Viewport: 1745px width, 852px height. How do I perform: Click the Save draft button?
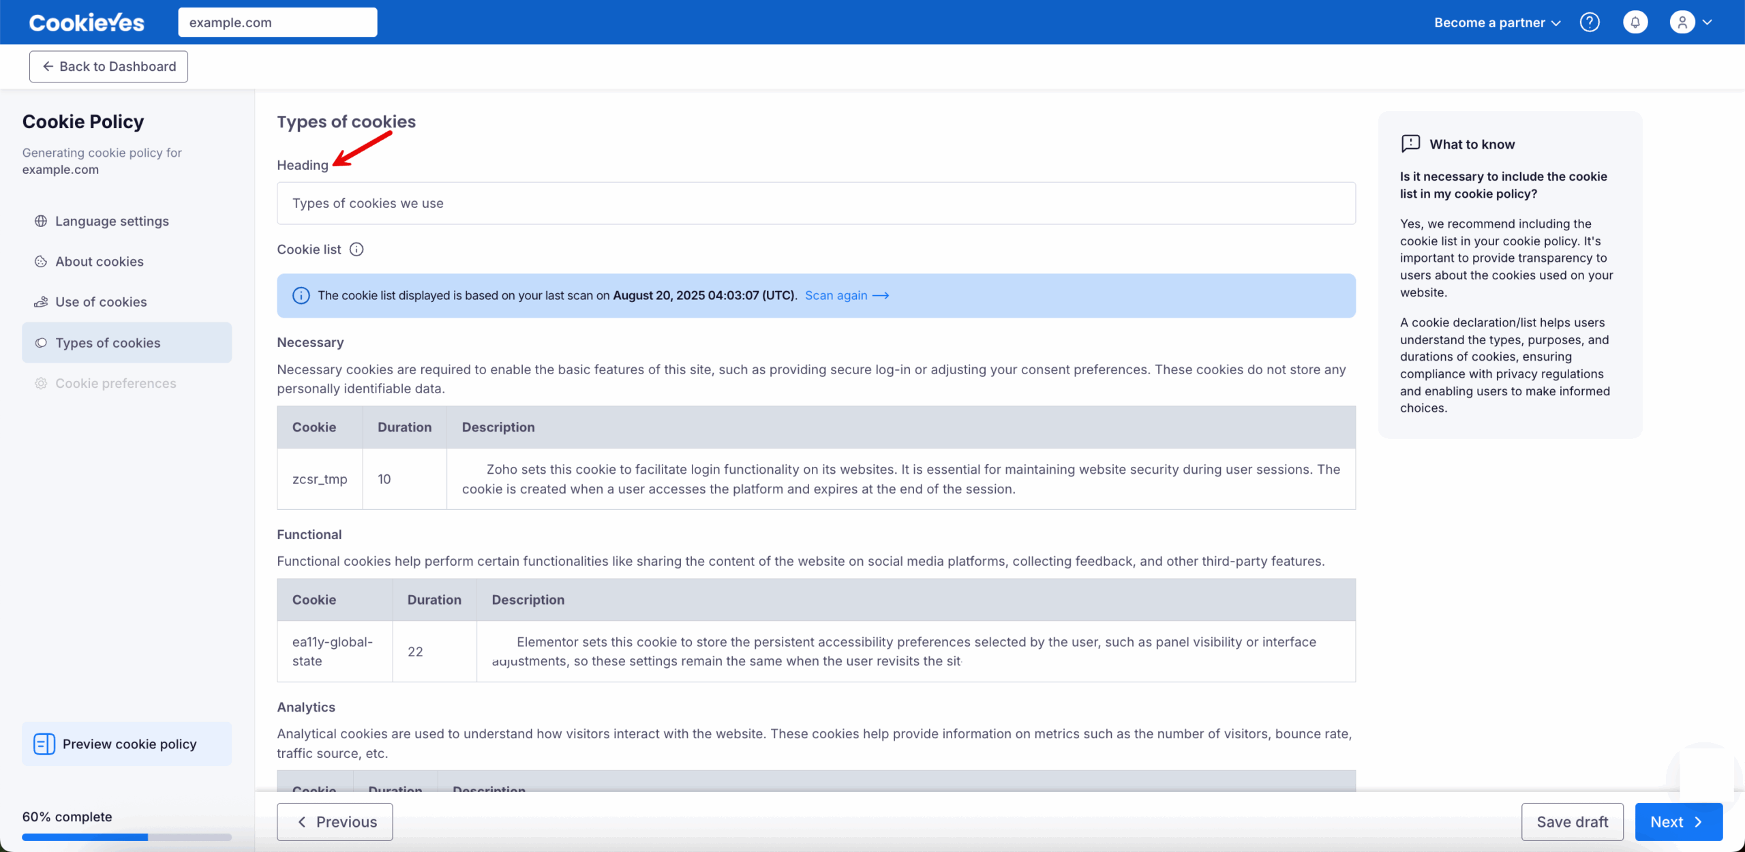point(1572,821)
